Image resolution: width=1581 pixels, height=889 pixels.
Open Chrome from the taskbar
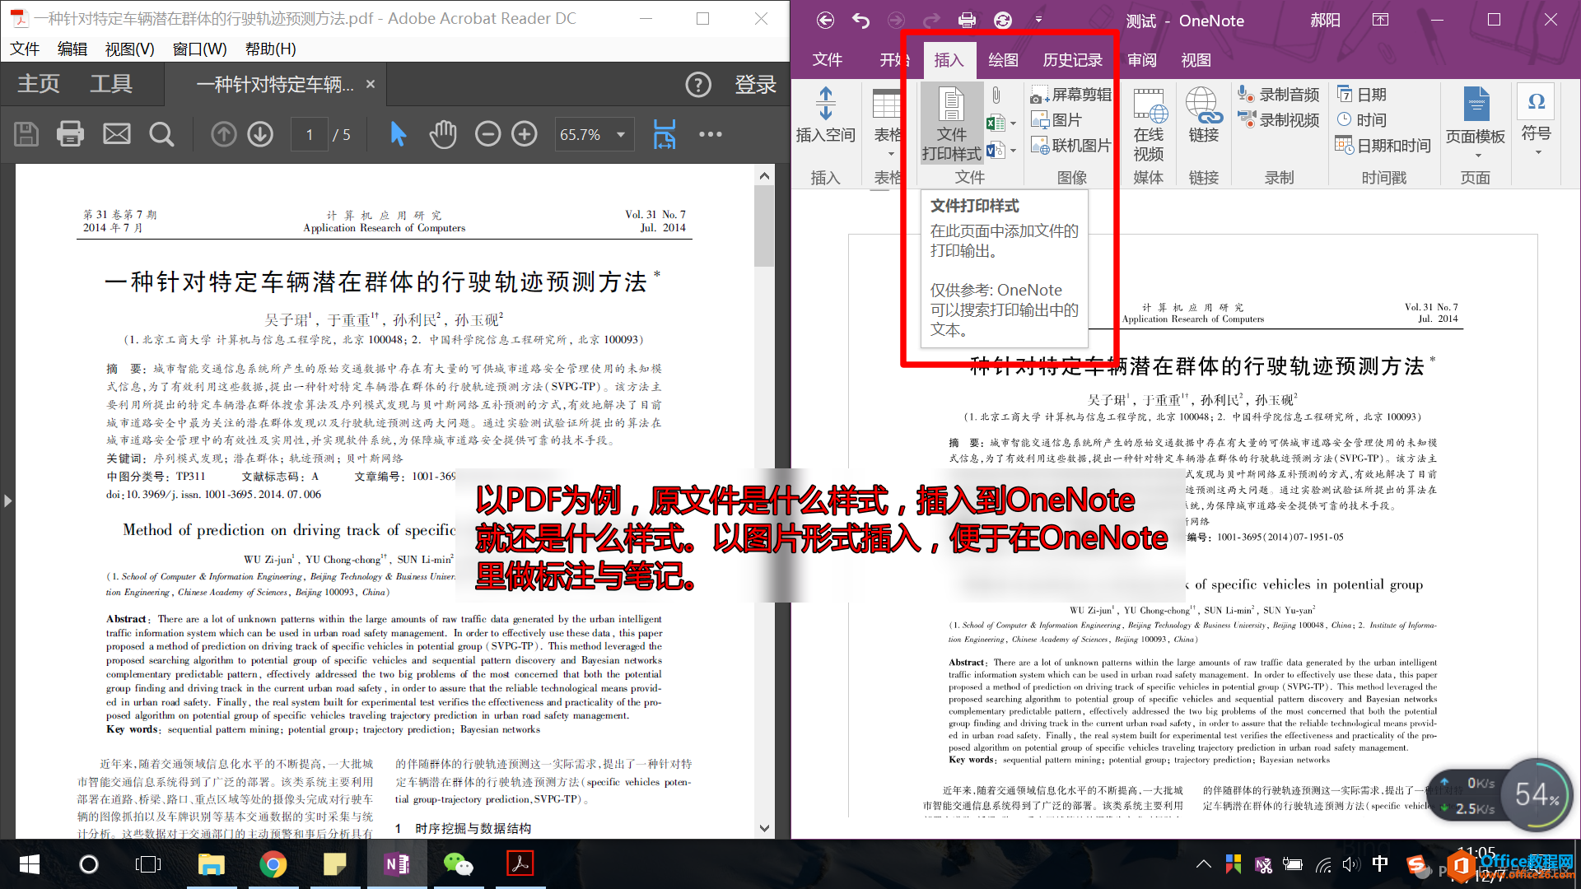pos(273,864)
